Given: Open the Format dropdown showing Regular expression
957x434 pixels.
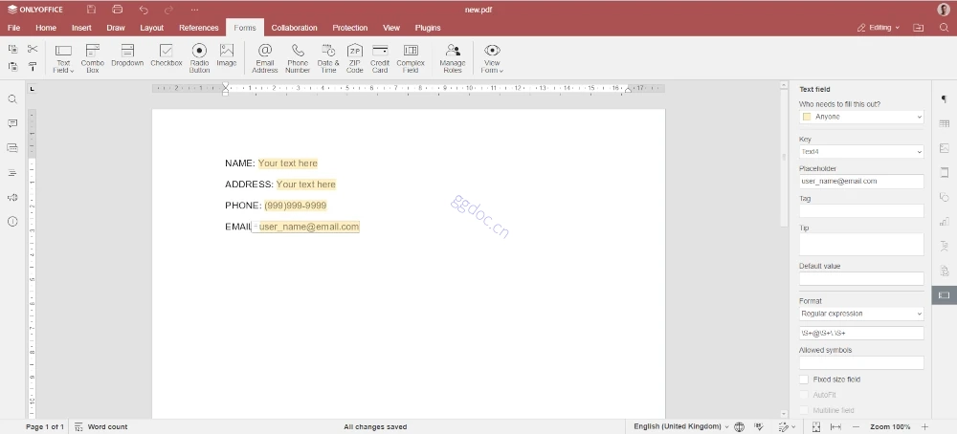Looking at the screenshot, I should (x=861, y=314).
